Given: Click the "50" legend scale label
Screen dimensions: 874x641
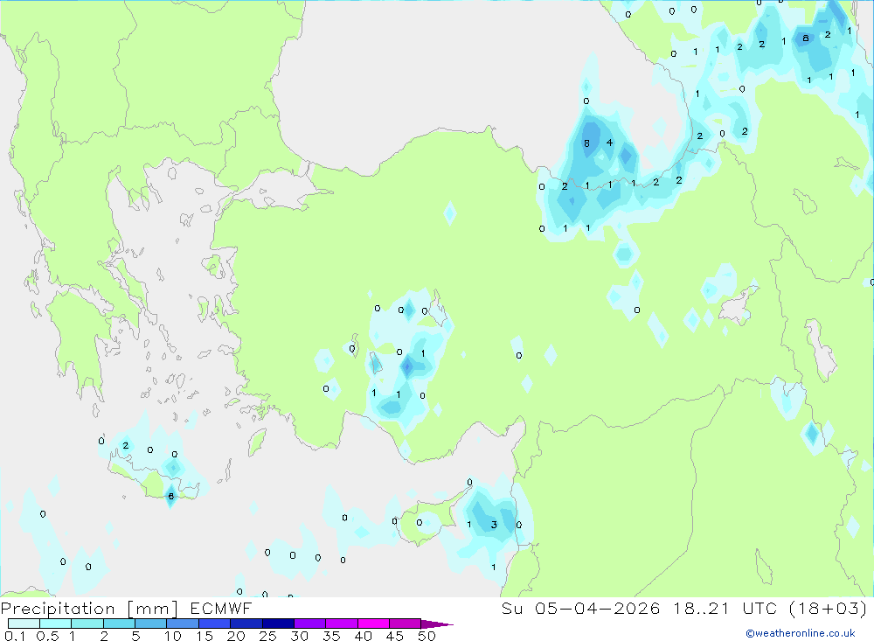Looking at the screenshot, I should click(x=427, y=636).
